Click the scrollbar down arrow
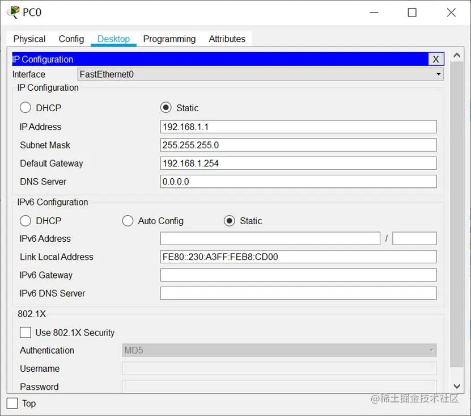Viewport: 471px width, 416px height. coord(457,386)
